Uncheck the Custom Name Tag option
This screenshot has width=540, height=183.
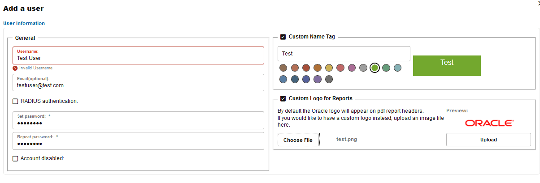coord(283,37)
